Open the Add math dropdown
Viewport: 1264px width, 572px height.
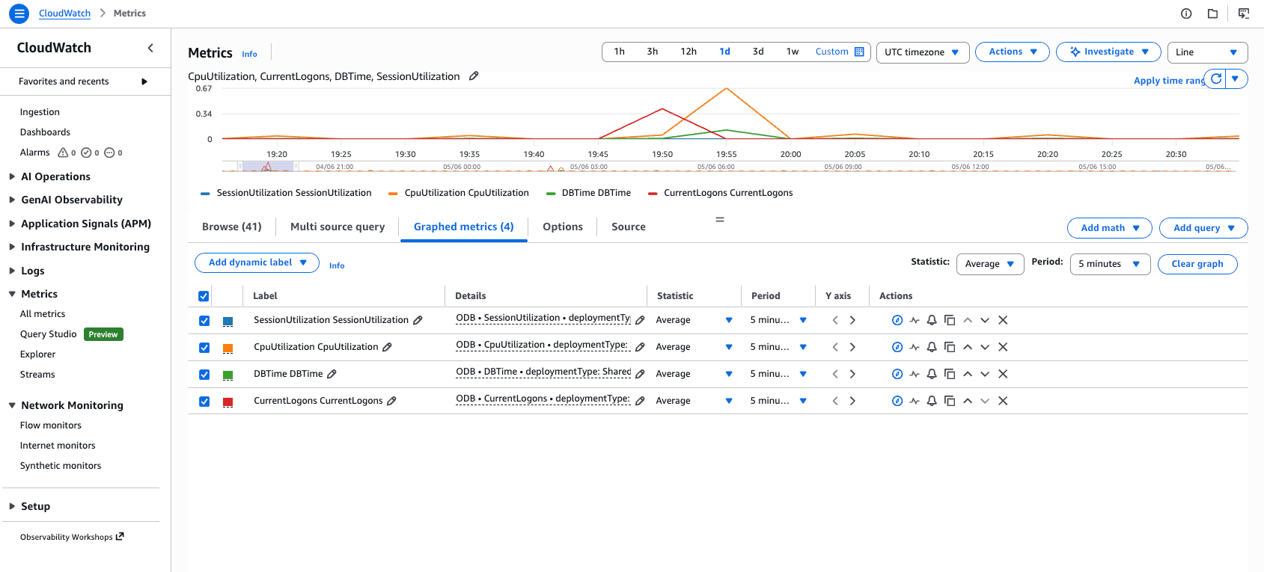(x=1110, y=228)
